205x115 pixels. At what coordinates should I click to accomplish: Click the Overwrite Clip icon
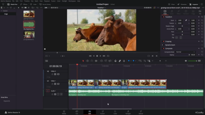[x=106, y=61]
